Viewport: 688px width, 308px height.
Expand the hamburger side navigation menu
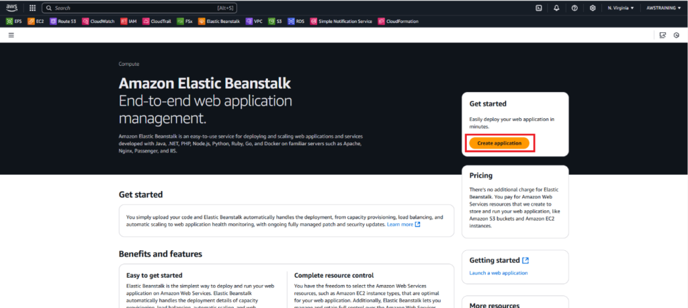coord(11,34)
